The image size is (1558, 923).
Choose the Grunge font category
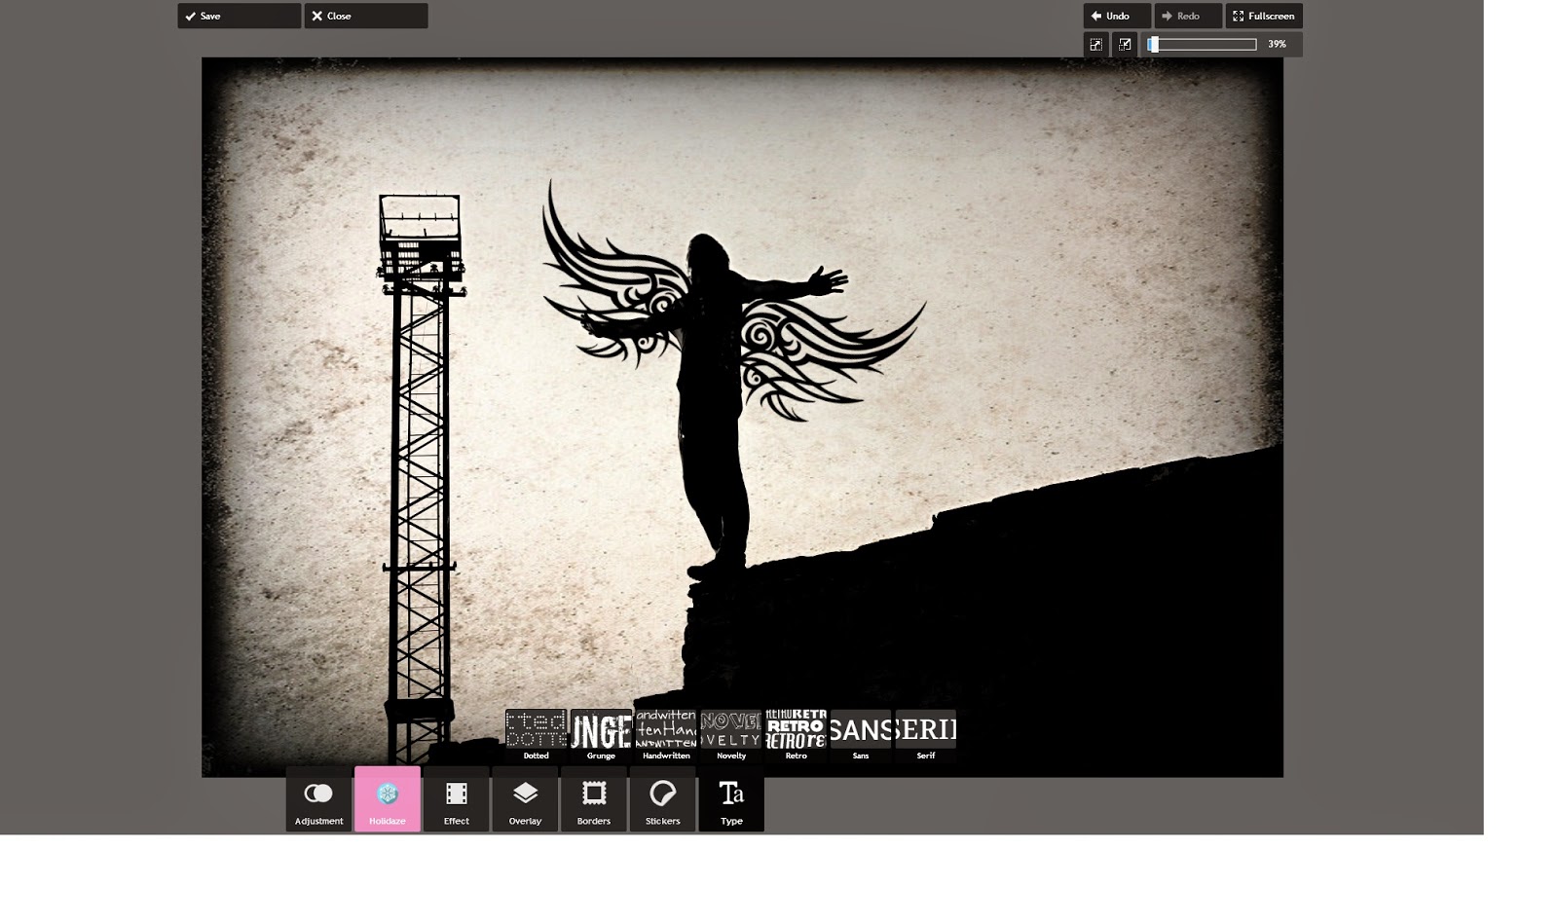tap(601, 735)
